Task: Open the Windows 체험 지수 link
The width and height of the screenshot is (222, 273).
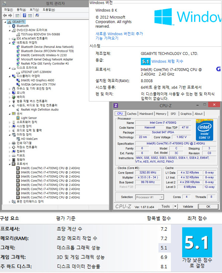Action: click(x=167, y=61)
